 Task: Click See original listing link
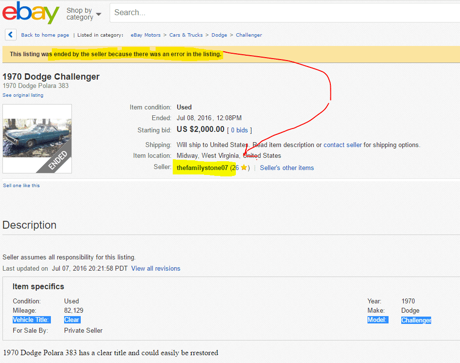click(23, 95)
